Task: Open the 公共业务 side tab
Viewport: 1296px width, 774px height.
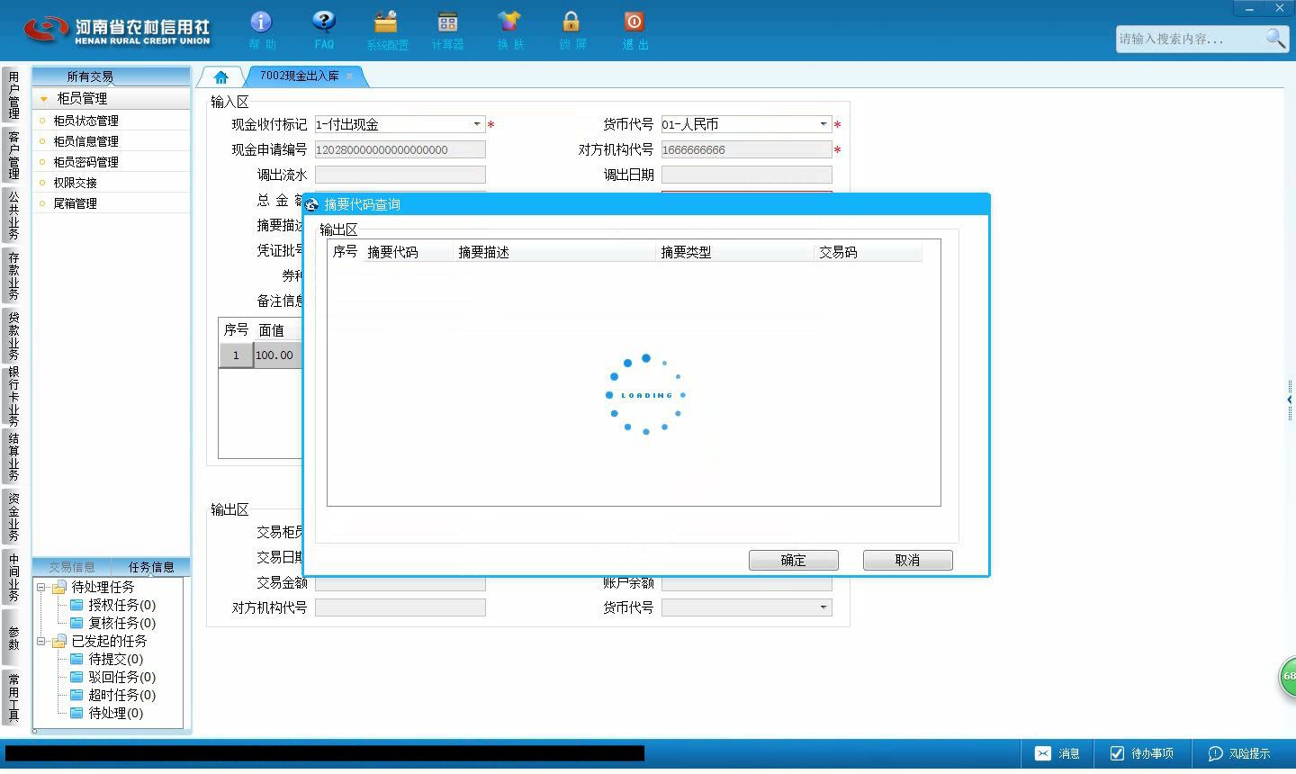Action: [x=13, y=215]
